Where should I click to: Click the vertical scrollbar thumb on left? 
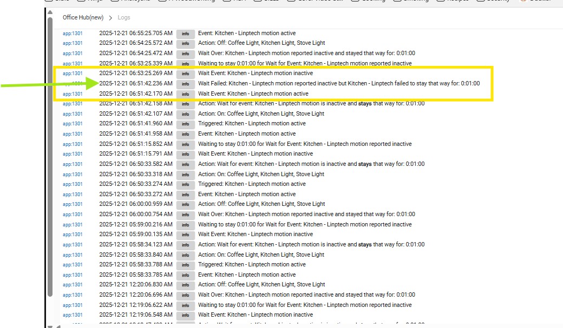coord(50,162)
